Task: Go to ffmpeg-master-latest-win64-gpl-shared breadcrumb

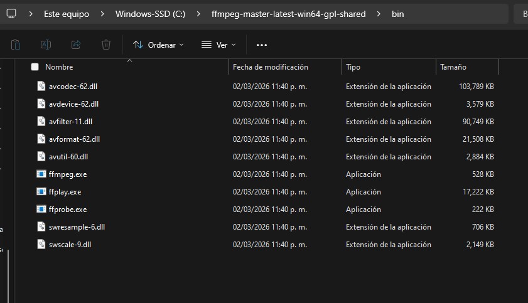Action: [x=289, y=14]
